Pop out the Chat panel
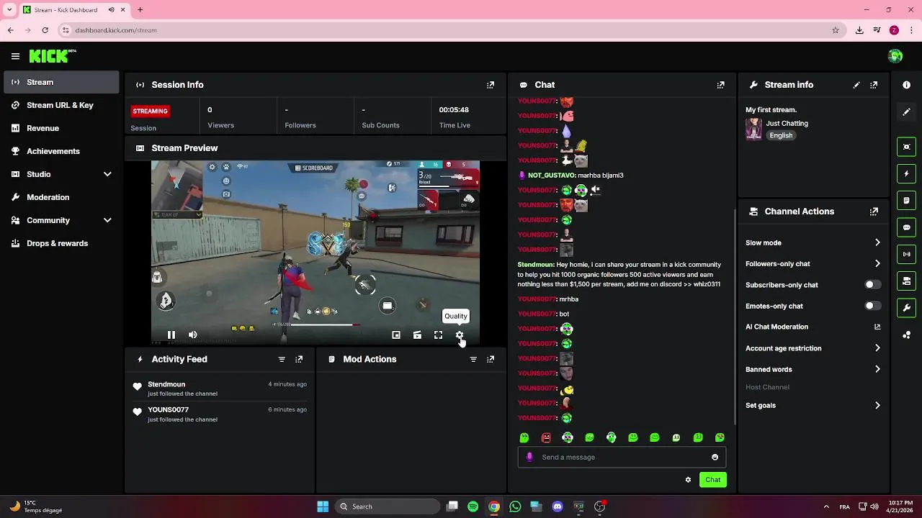The height and width of the screenshot is (518, 922). click(720, 85)
